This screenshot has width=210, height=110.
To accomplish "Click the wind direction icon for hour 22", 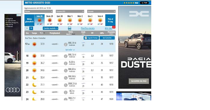I will (65, 85).
